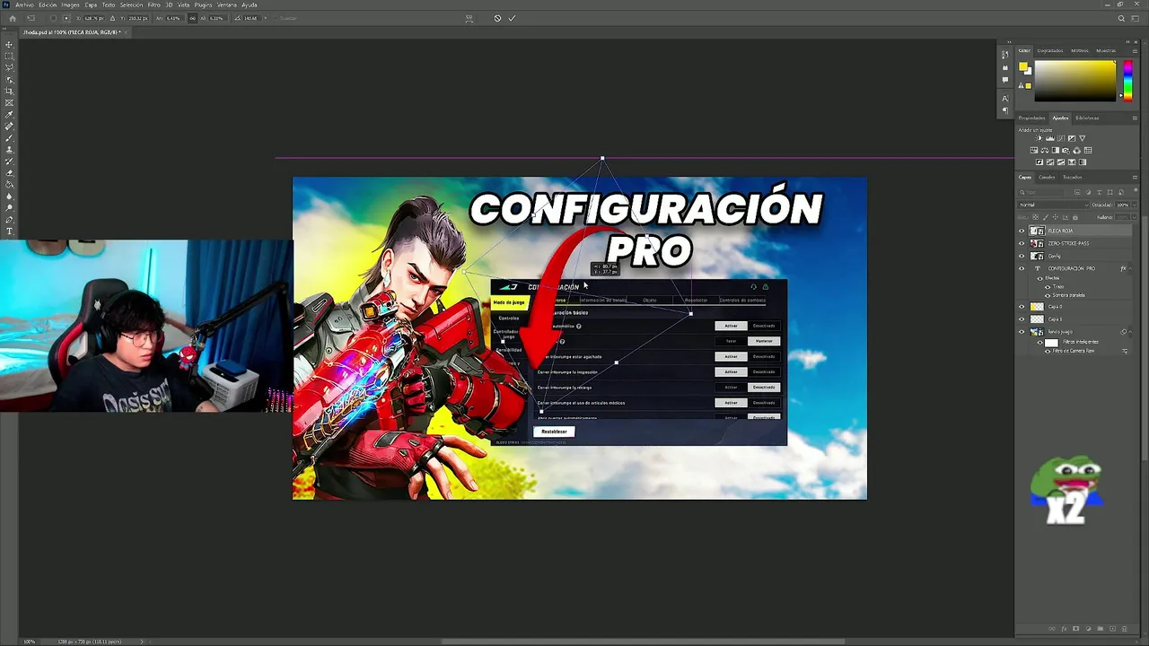Add a Brightness/Contrast adjustment
This screenshot has width=1149, height=646.
[x=1039, y=138]
